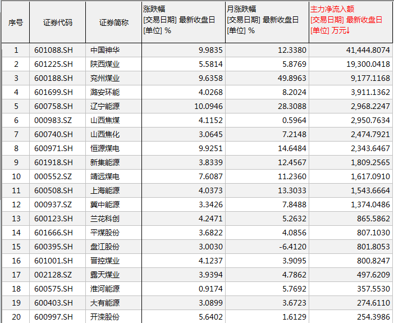Click the net inflow 19,300.0418
Screen dimensions: 394x323
click(368, 64)
